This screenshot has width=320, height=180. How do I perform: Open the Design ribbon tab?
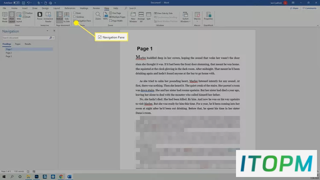click(45, 8)
